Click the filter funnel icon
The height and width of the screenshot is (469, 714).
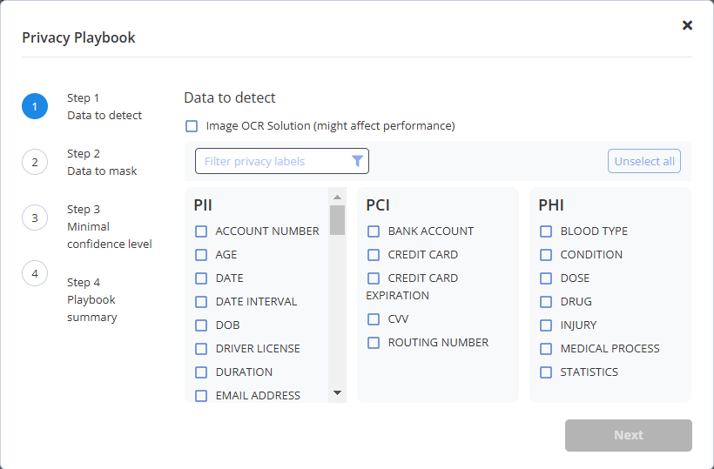coord(358,161)
